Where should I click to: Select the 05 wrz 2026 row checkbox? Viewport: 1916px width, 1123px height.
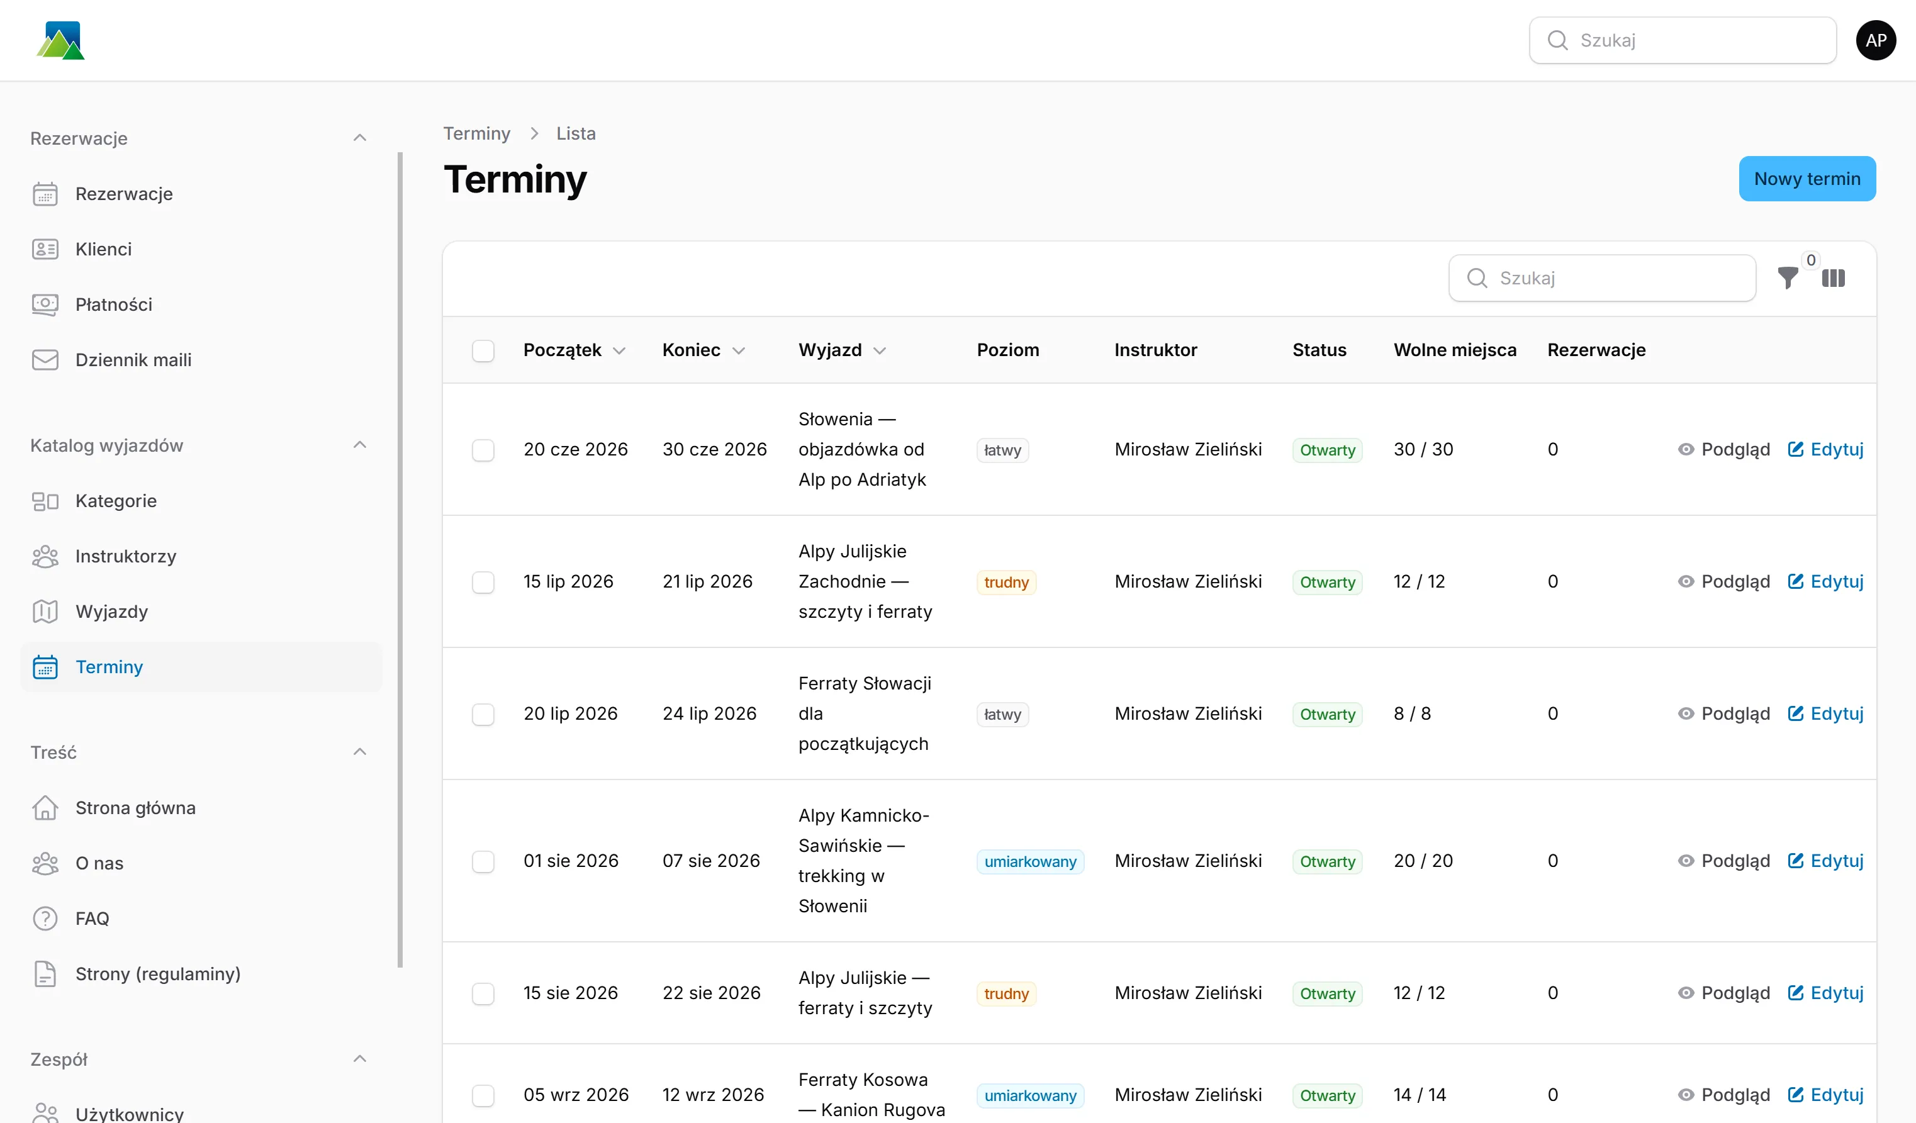tap(483, 1095)
